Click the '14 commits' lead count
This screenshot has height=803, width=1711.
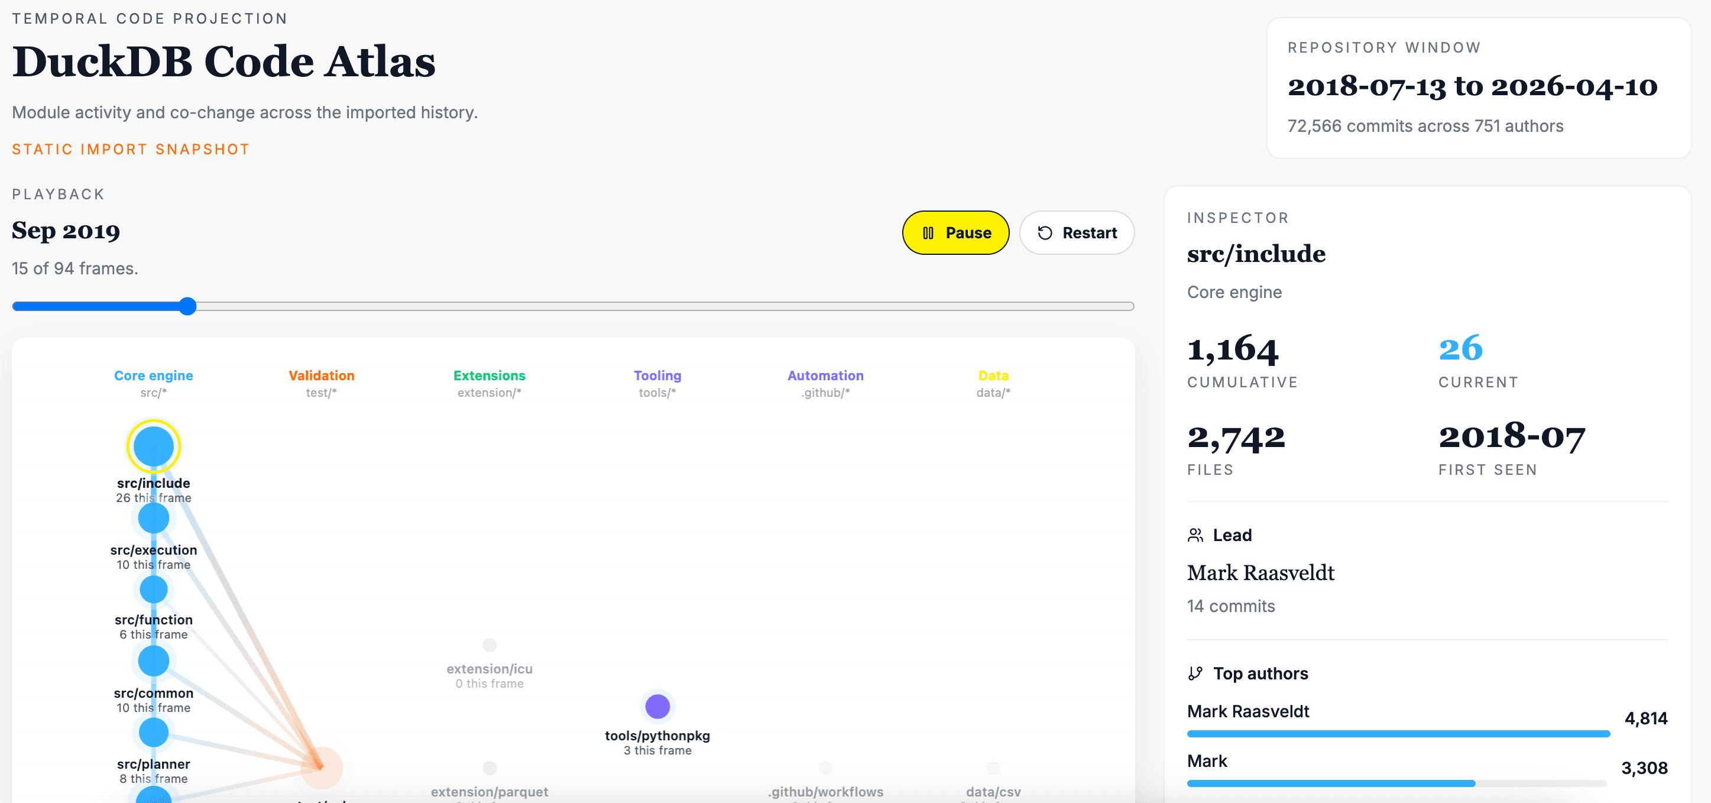click(1230, 606)
